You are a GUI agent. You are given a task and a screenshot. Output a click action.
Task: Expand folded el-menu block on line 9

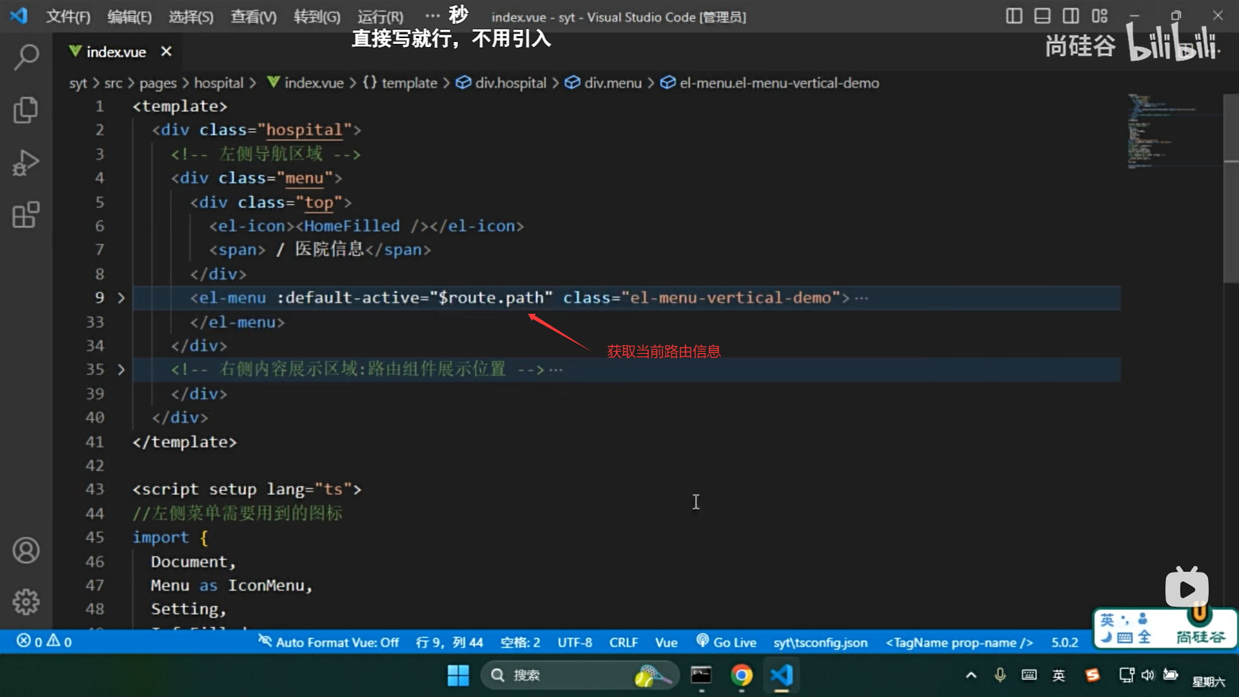(121, 298)
